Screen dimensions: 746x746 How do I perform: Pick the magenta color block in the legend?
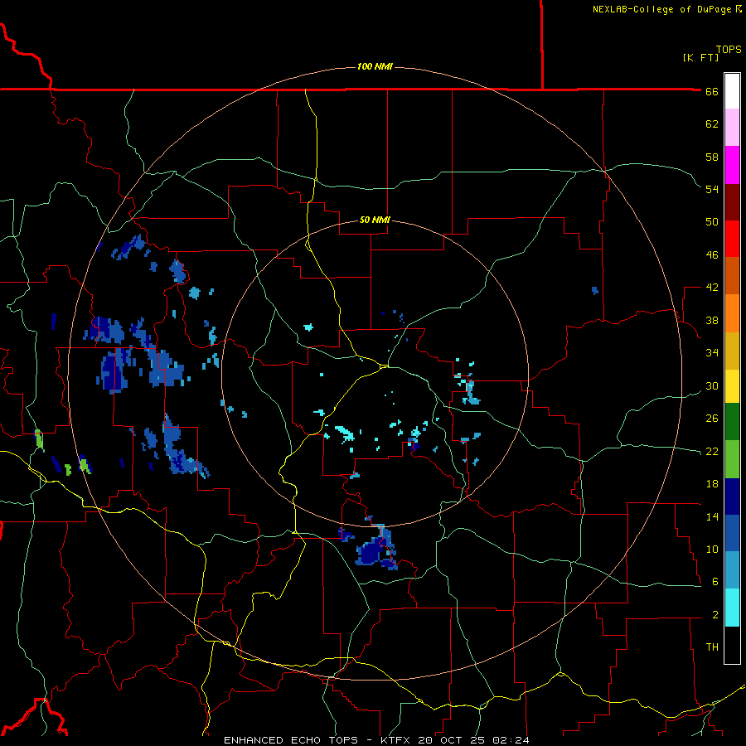point(732,165)
